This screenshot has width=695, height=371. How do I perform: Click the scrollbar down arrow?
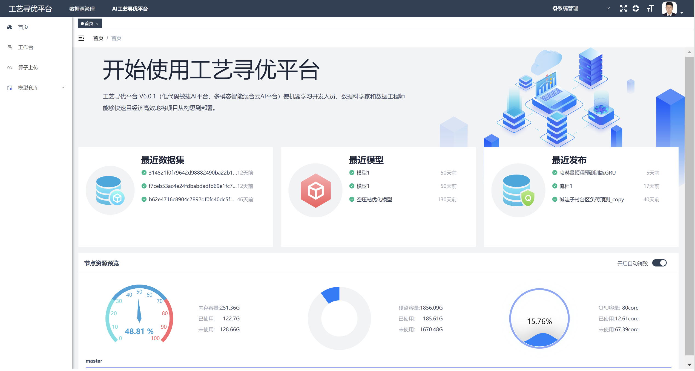pyautogui.click(x=689, y=365)
